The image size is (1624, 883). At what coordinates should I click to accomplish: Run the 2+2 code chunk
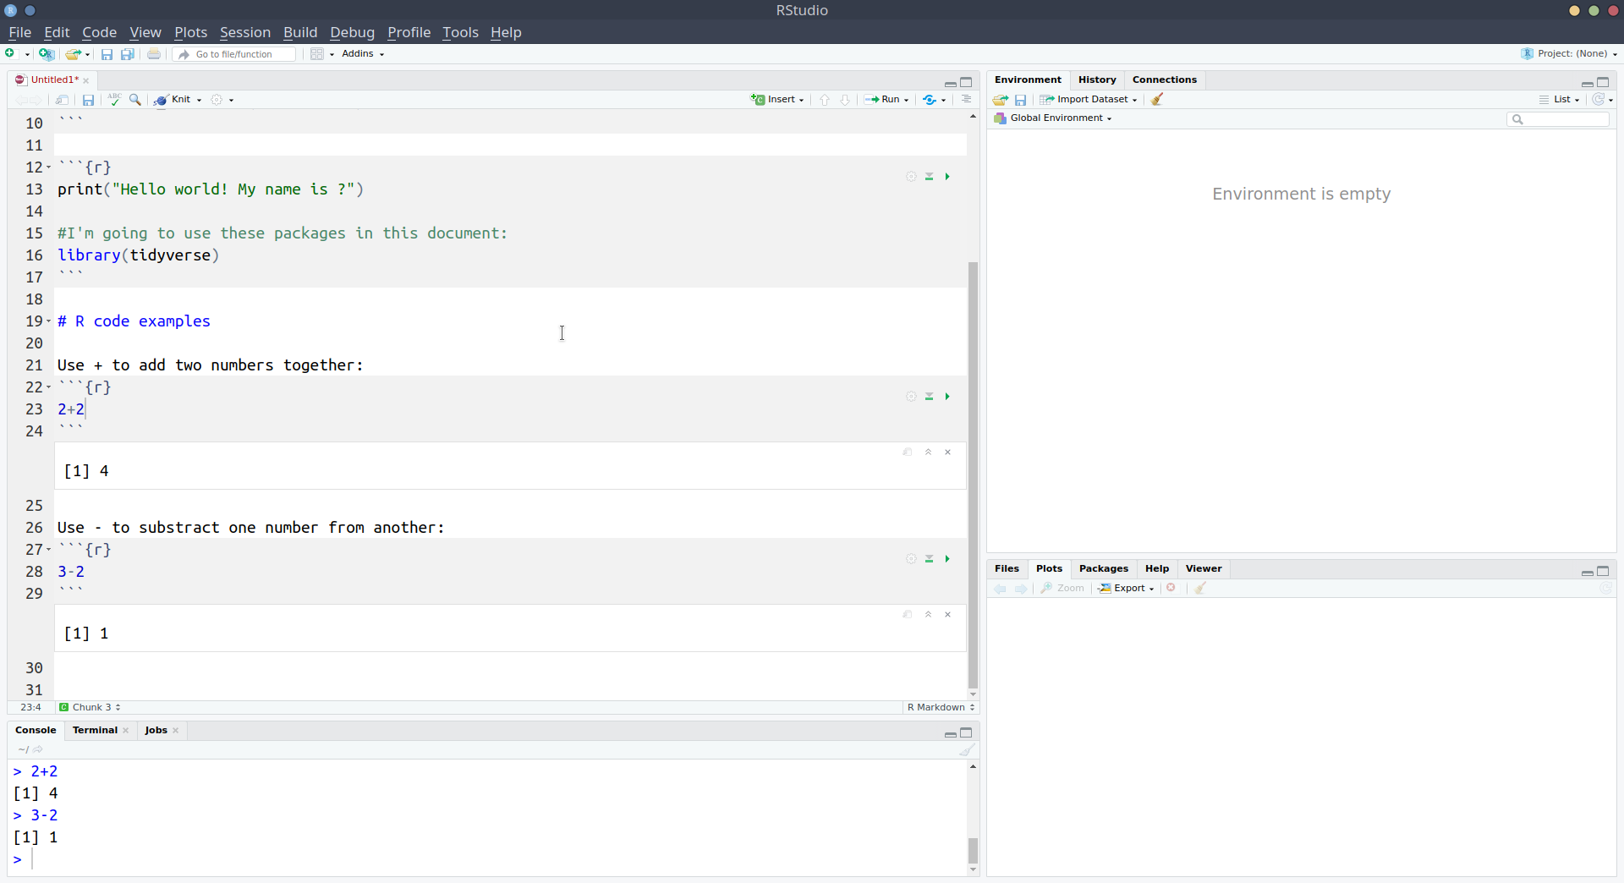tap(947, 397)
